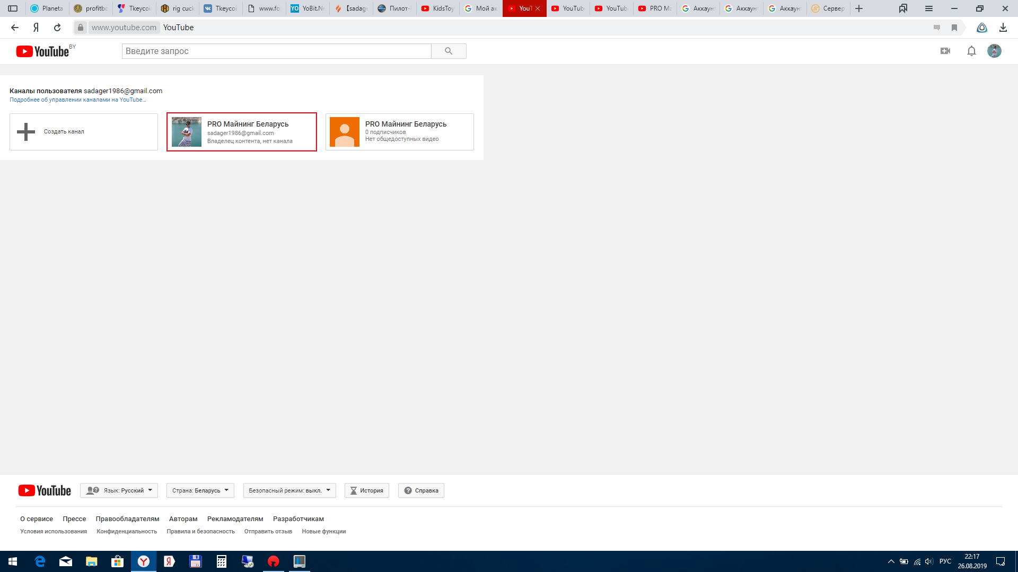Switch to the Сервер tab
This screenshot has height=572, width=1018.
[828, 8]
